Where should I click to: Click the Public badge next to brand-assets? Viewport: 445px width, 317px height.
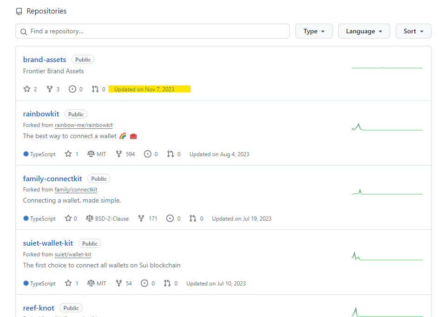click(x=83, y=60)
